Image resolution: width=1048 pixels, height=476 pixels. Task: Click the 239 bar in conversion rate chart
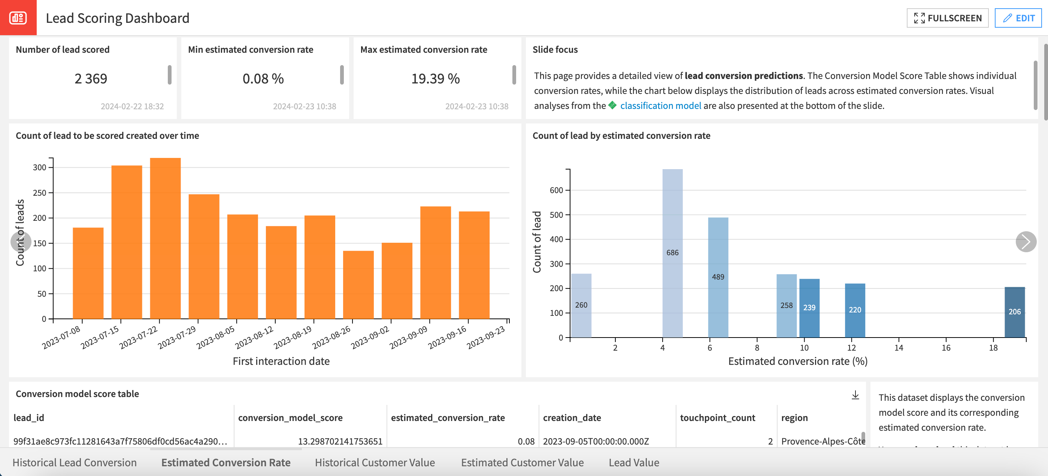coord(809,308)
